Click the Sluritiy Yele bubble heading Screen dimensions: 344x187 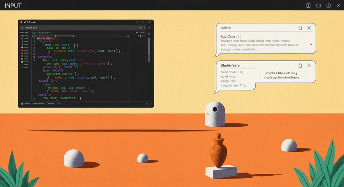pyautogui.click(x=230, y=66)
